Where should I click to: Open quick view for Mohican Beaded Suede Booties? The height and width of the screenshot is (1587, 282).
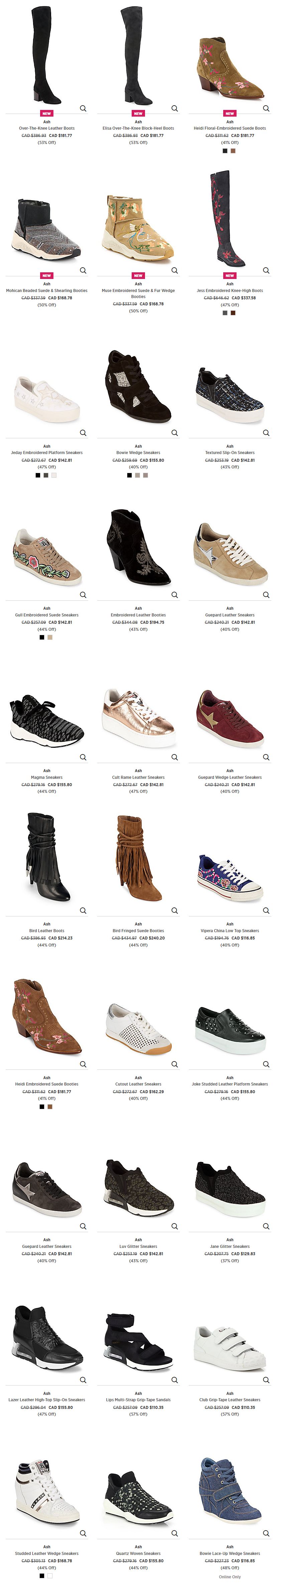83,270
